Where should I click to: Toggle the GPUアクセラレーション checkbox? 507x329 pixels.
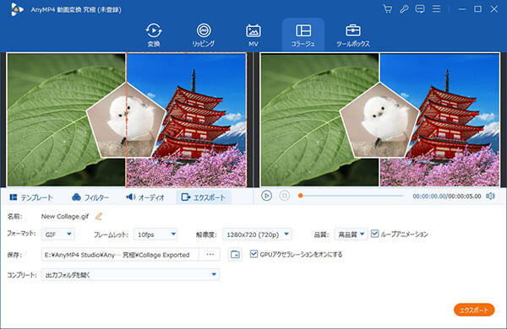coord(253,254)
